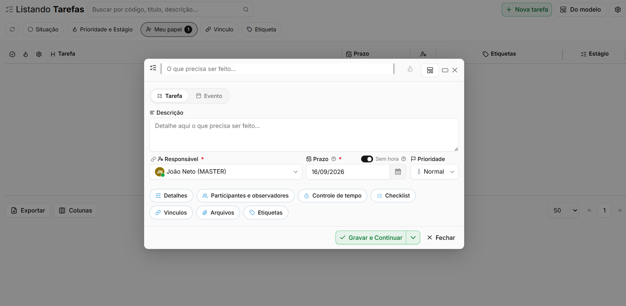The image size is (626, 306).
Task: Click the Gravar e Continuar button
Action: (x=371, y=237)
